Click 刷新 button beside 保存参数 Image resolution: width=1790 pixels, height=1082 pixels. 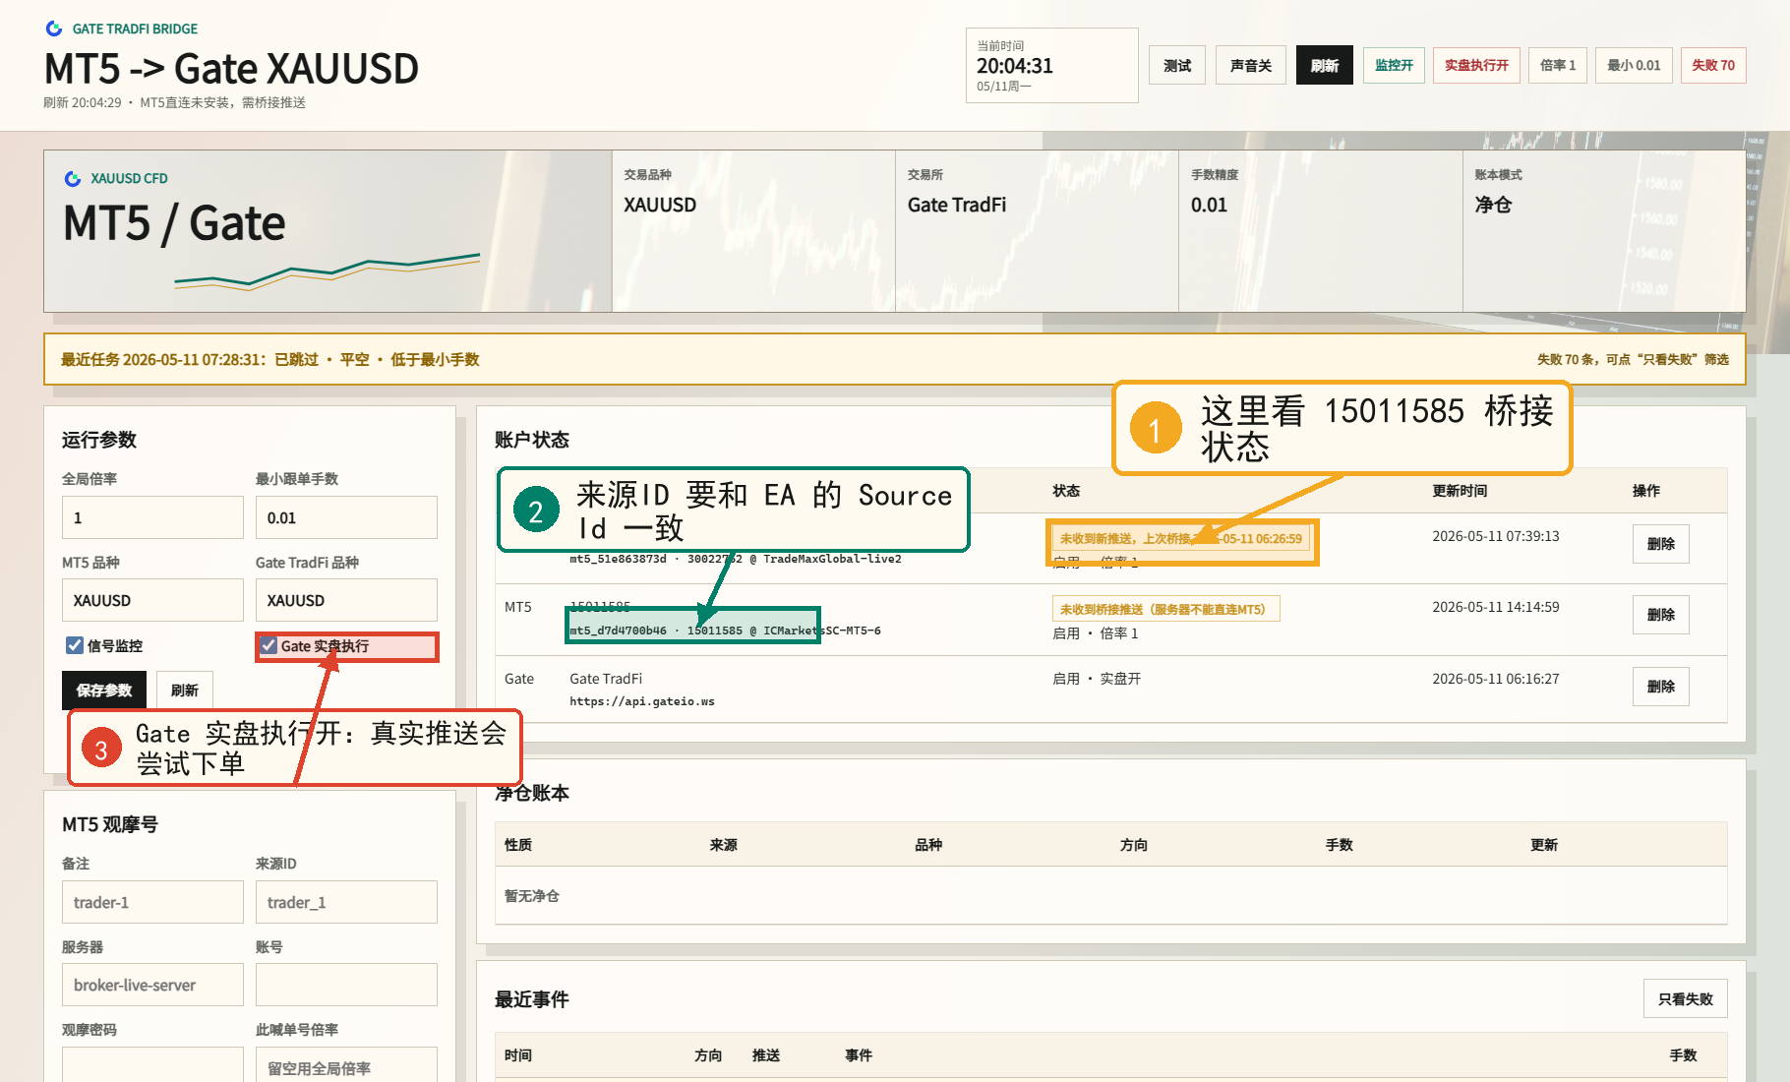point(185,691)
